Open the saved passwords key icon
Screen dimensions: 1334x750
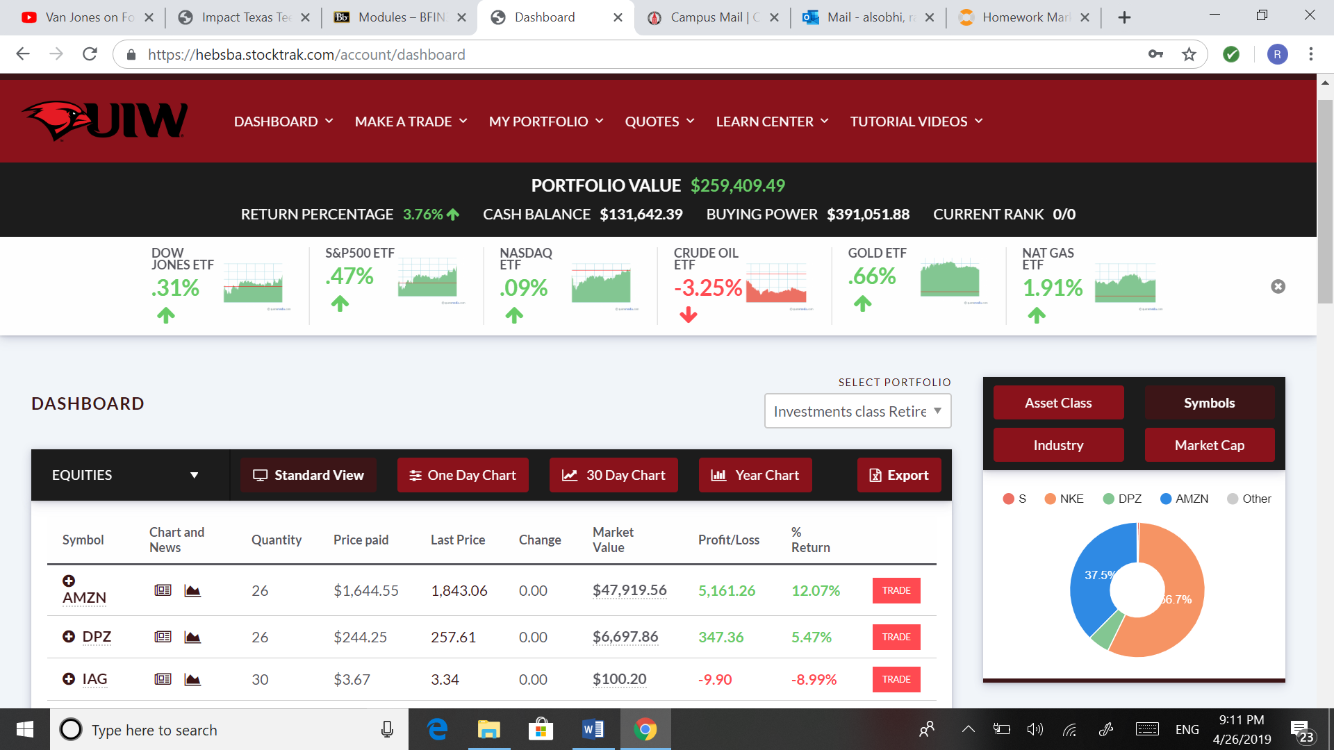1155,54
